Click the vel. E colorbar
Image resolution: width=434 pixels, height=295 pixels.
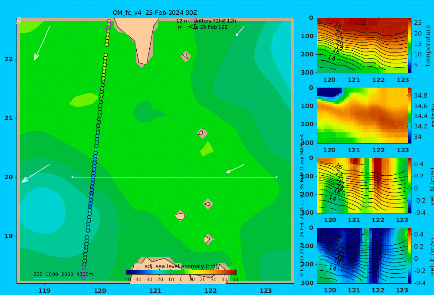coord(410,256)
